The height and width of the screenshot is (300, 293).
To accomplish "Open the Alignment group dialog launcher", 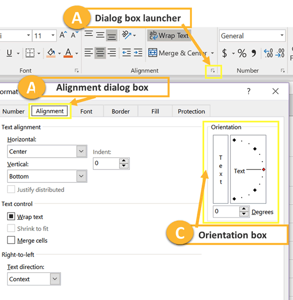I will (x=213, y=71).
